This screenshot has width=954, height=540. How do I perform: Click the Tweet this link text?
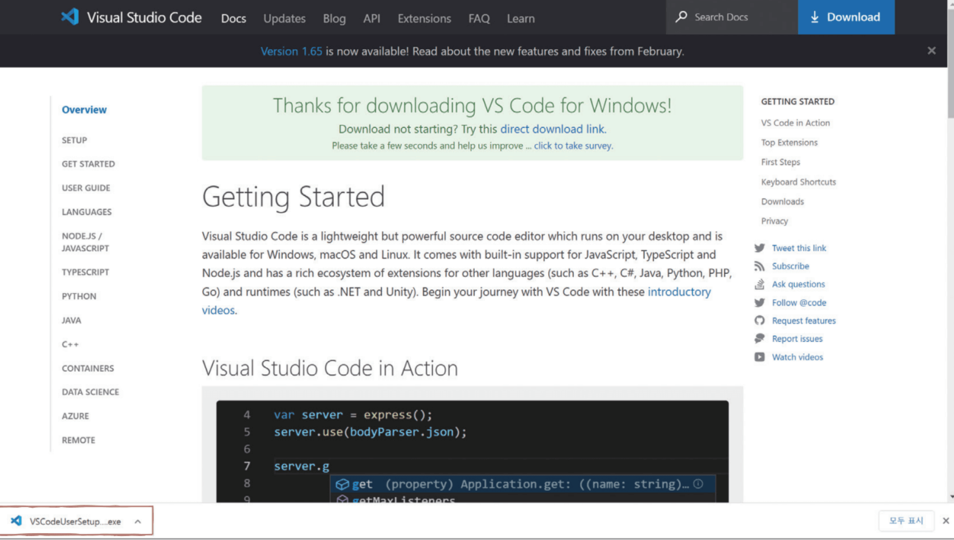[799, 248]
